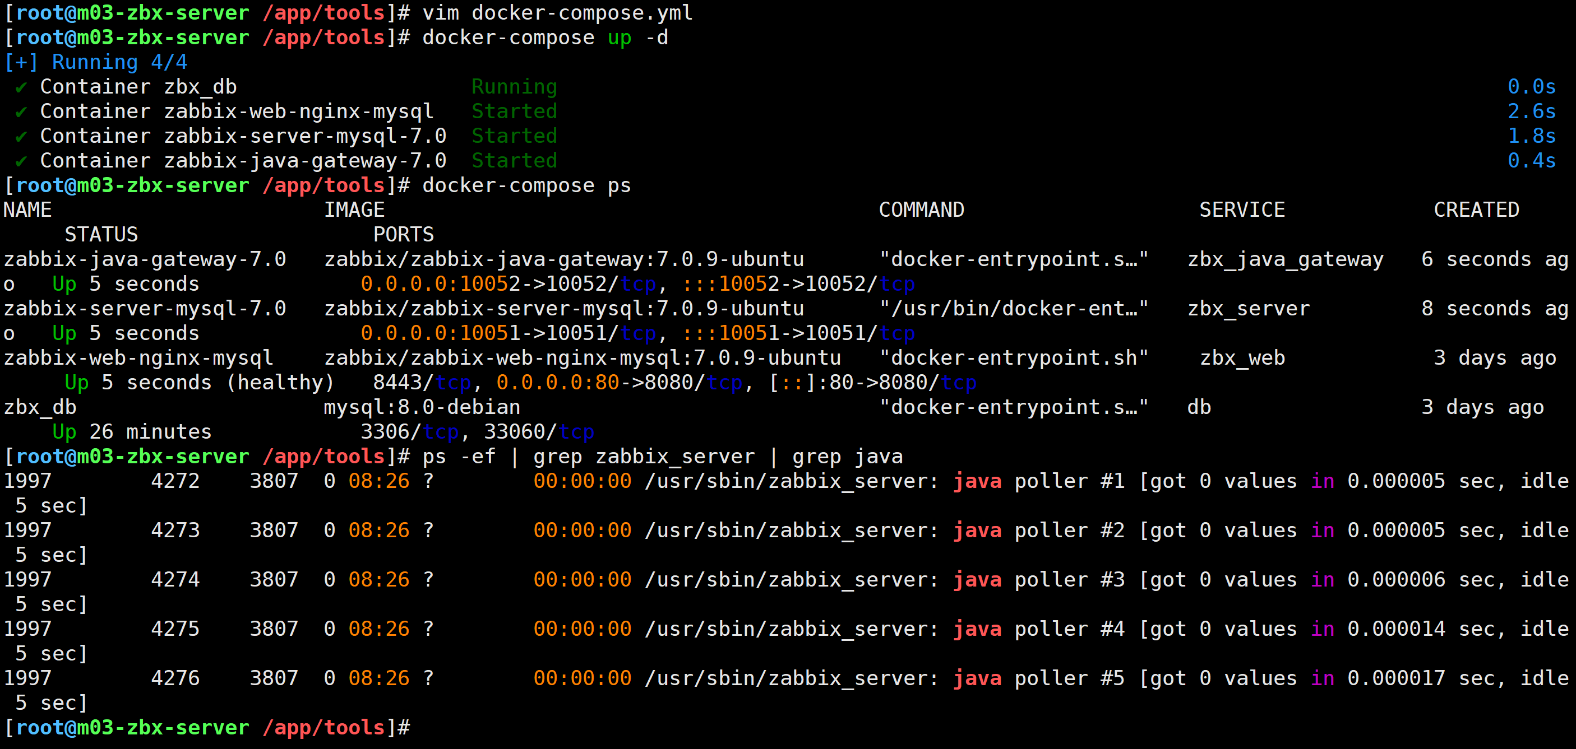Click PID '4274' in process list
Viewport: 1576px width, 749px height.
click(x=175, y=580)
